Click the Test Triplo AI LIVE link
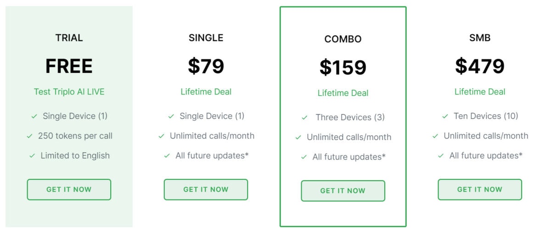 coord(69,92)
